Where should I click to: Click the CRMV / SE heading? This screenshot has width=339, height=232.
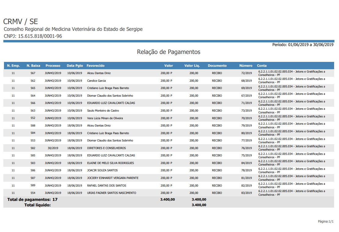point(20,22)
